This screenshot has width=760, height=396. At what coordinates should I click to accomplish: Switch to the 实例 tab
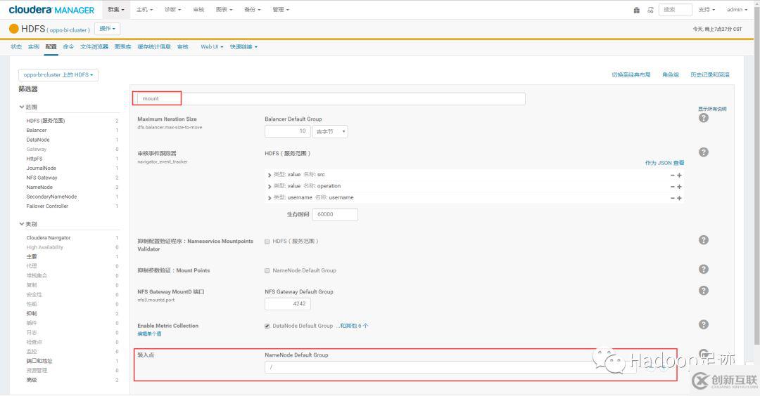pyautogui.click(x=34, y=47)
